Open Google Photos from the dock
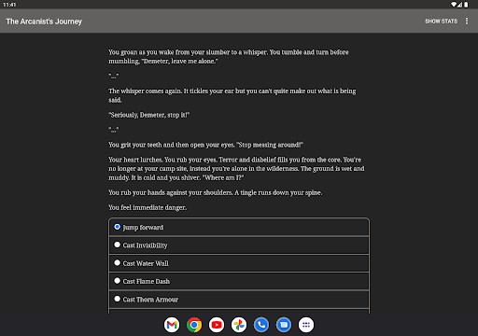 239,325
